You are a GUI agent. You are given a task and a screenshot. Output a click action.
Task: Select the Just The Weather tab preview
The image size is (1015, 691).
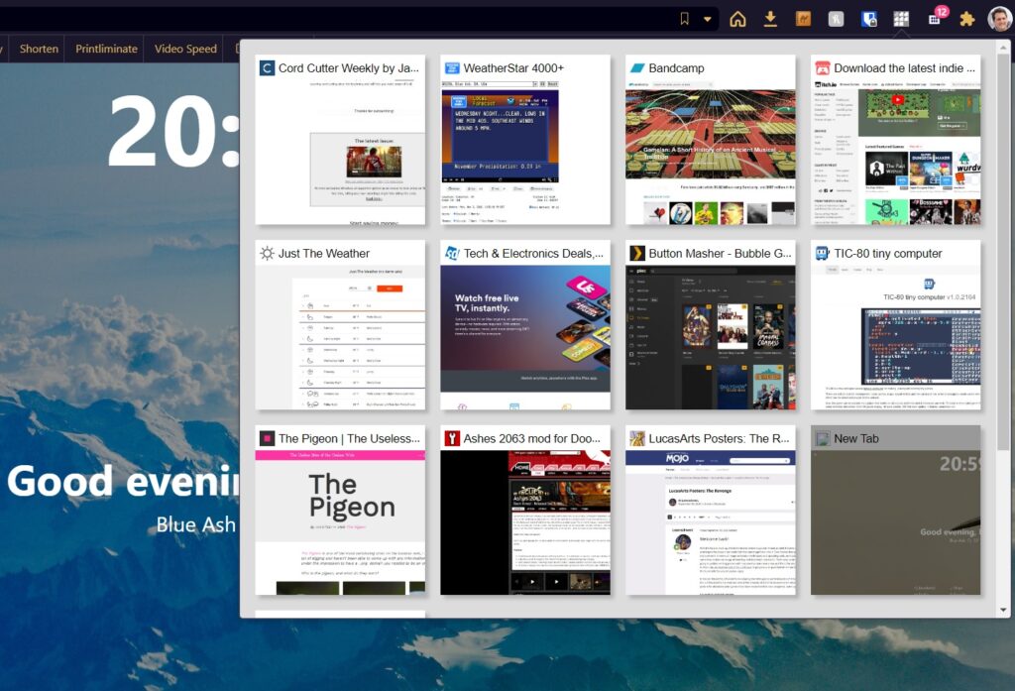pyautogui.click(x=340, y=325)
